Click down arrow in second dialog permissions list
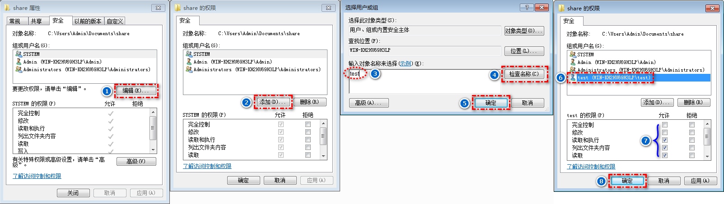Screen dimensions: 724x204 [x=323, y=156]
